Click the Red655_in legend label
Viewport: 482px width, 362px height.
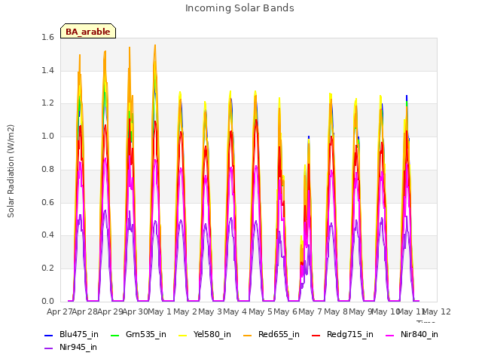click(x=279, y=334)
